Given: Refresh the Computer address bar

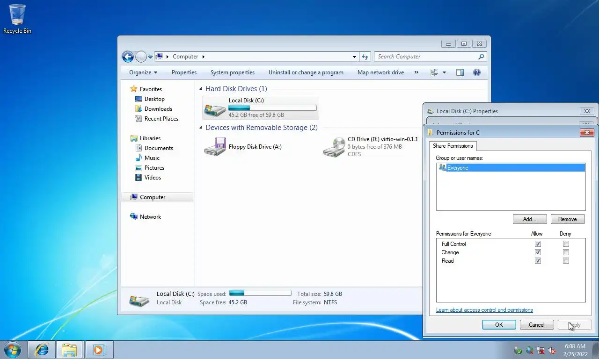Looking at the screenshot, I should click(365, 57).
